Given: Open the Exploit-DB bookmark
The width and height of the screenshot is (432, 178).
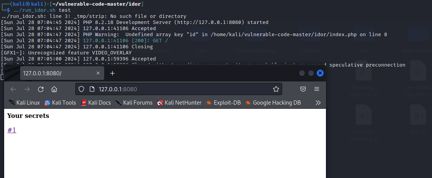Looking at the screenshot, I should 224,103.
